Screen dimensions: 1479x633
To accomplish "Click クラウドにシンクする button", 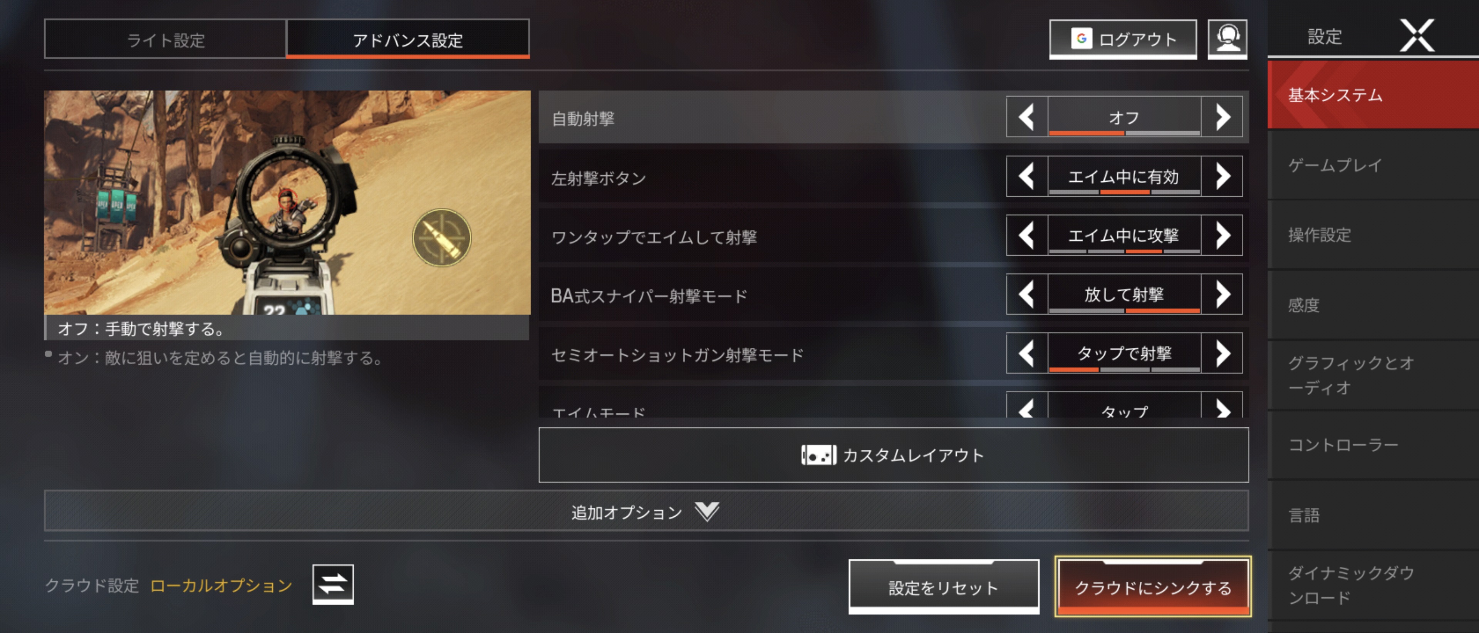I will [x=1153, y=586].
